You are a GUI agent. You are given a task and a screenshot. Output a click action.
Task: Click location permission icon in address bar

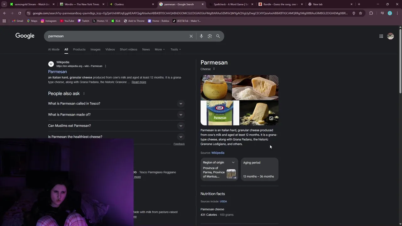point(354,13)
